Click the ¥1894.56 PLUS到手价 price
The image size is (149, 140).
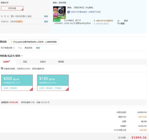(103, 21)
